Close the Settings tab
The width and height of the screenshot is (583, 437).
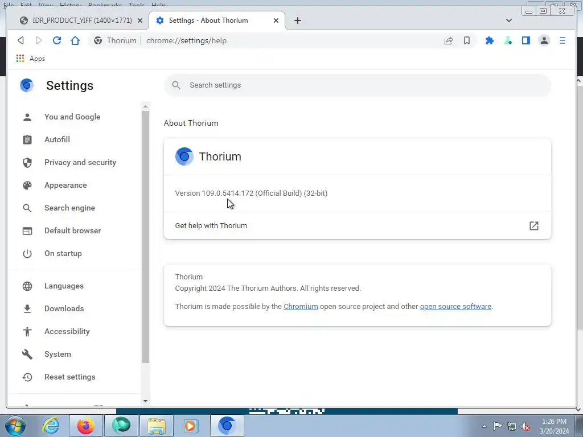point(276,20)
